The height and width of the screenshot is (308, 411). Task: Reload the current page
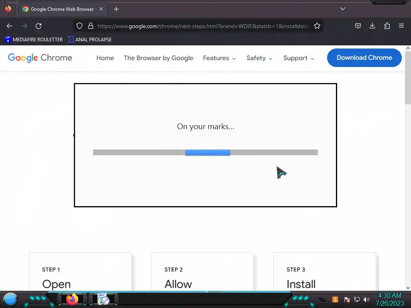tap(39, 26)
